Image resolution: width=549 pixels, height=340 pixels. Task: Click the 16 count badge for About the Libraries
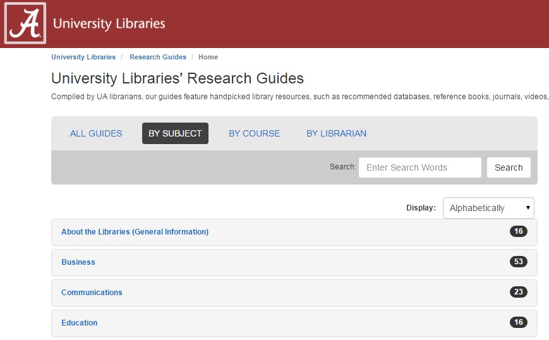click(x=518, y=231)
